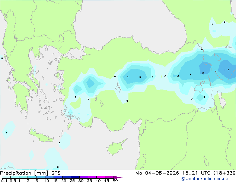Click the '0.1' legend scale number
Image resolution: width=236 pixels, height=182 pixels.
[4, 181]
